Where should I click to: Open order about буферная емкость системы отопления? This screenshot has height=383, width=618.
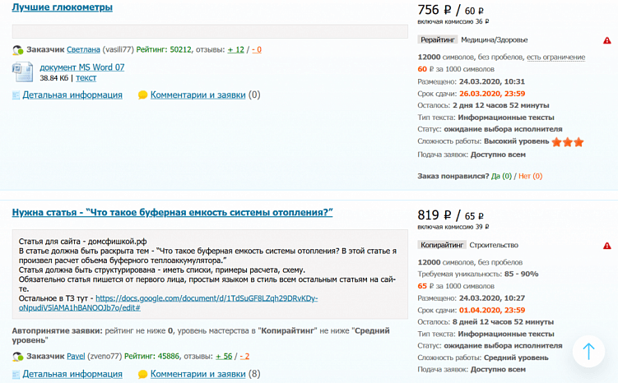[172, 213]
